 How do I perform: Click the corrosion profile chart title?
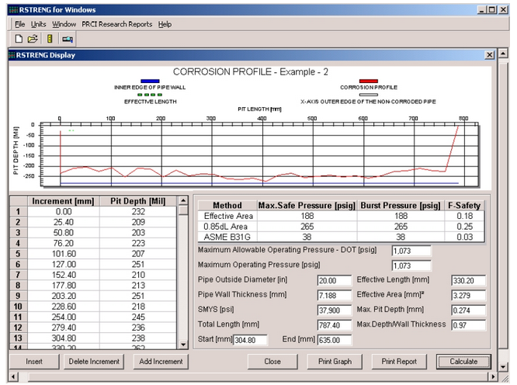(250, 72)
